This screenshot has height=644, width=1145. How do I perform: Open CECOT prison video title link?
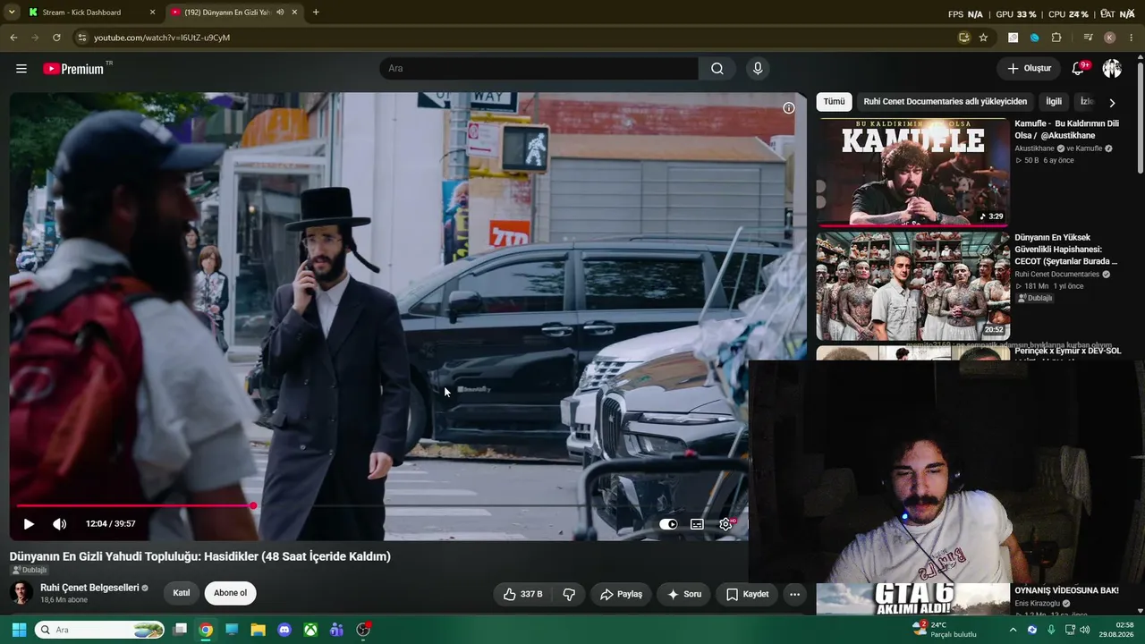coord(1066,250)
